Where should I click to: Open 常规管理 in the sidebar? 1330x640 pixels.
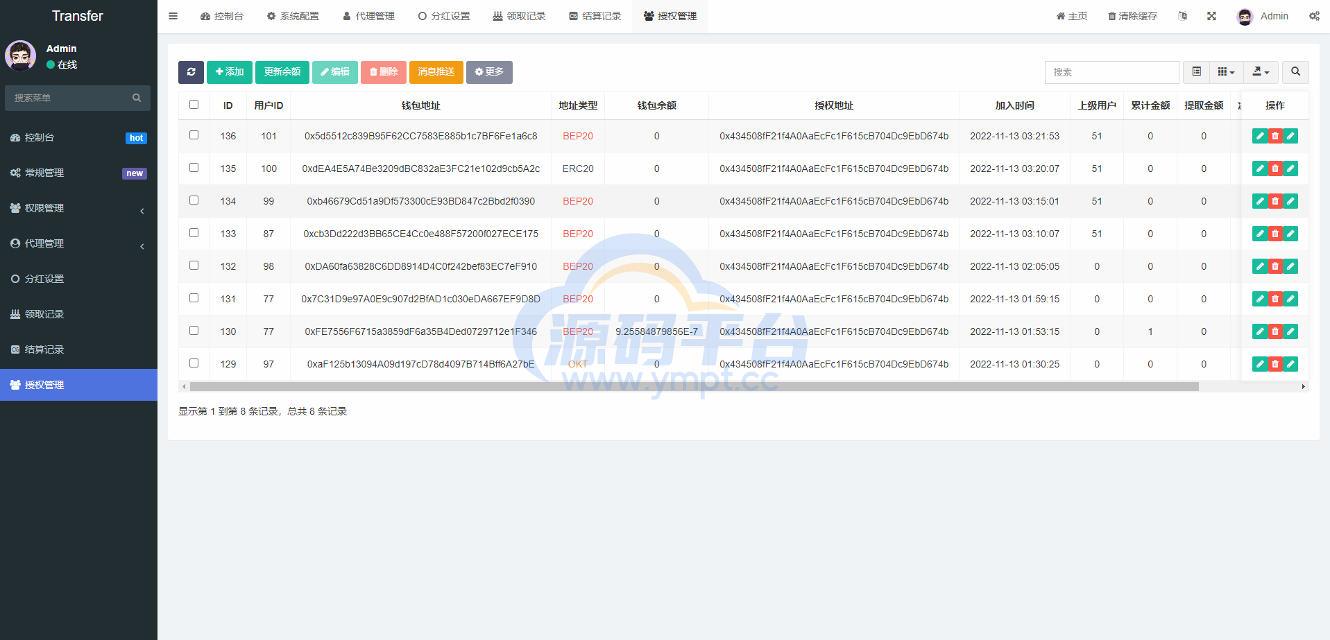(78, 173)
